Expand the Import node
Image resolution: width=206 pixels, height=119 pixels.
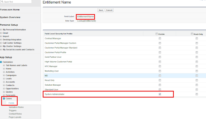click(x=1, y=36)
